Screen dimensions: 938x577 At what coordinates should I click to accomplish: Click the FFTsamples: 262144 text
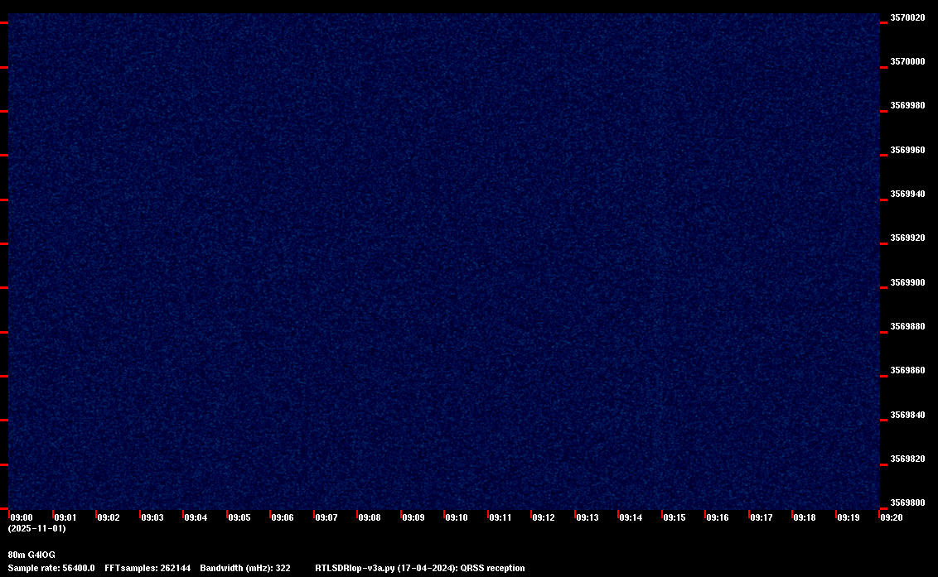coord(147,568)
